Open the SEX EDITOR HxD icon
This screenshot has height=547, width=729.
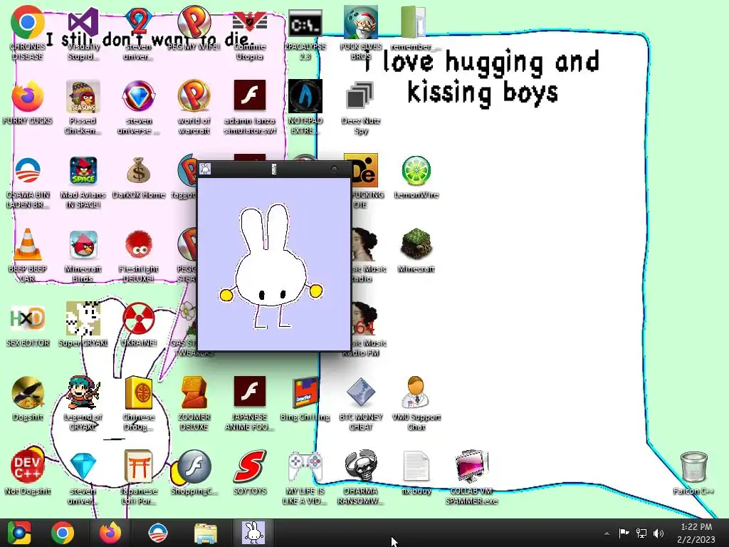pyautogui.click(x=28, y=319)
